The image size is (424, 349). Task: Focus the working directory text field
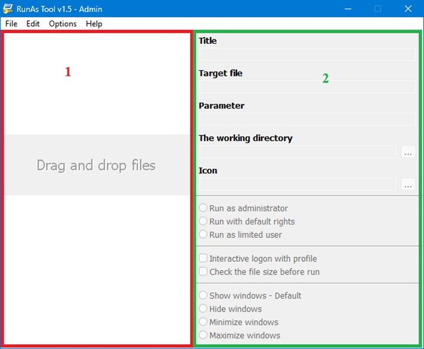click(297, 152)
